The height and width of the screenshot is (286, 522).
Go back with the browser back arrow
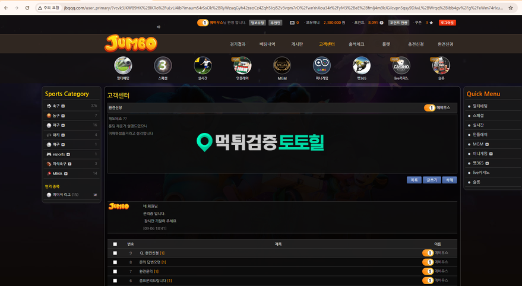(6, 8)
